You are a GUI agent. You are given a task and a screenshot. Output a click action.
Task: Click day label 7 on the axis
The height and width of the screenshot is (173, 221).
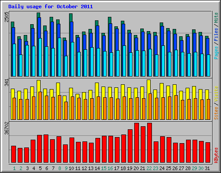click(53, 168)
